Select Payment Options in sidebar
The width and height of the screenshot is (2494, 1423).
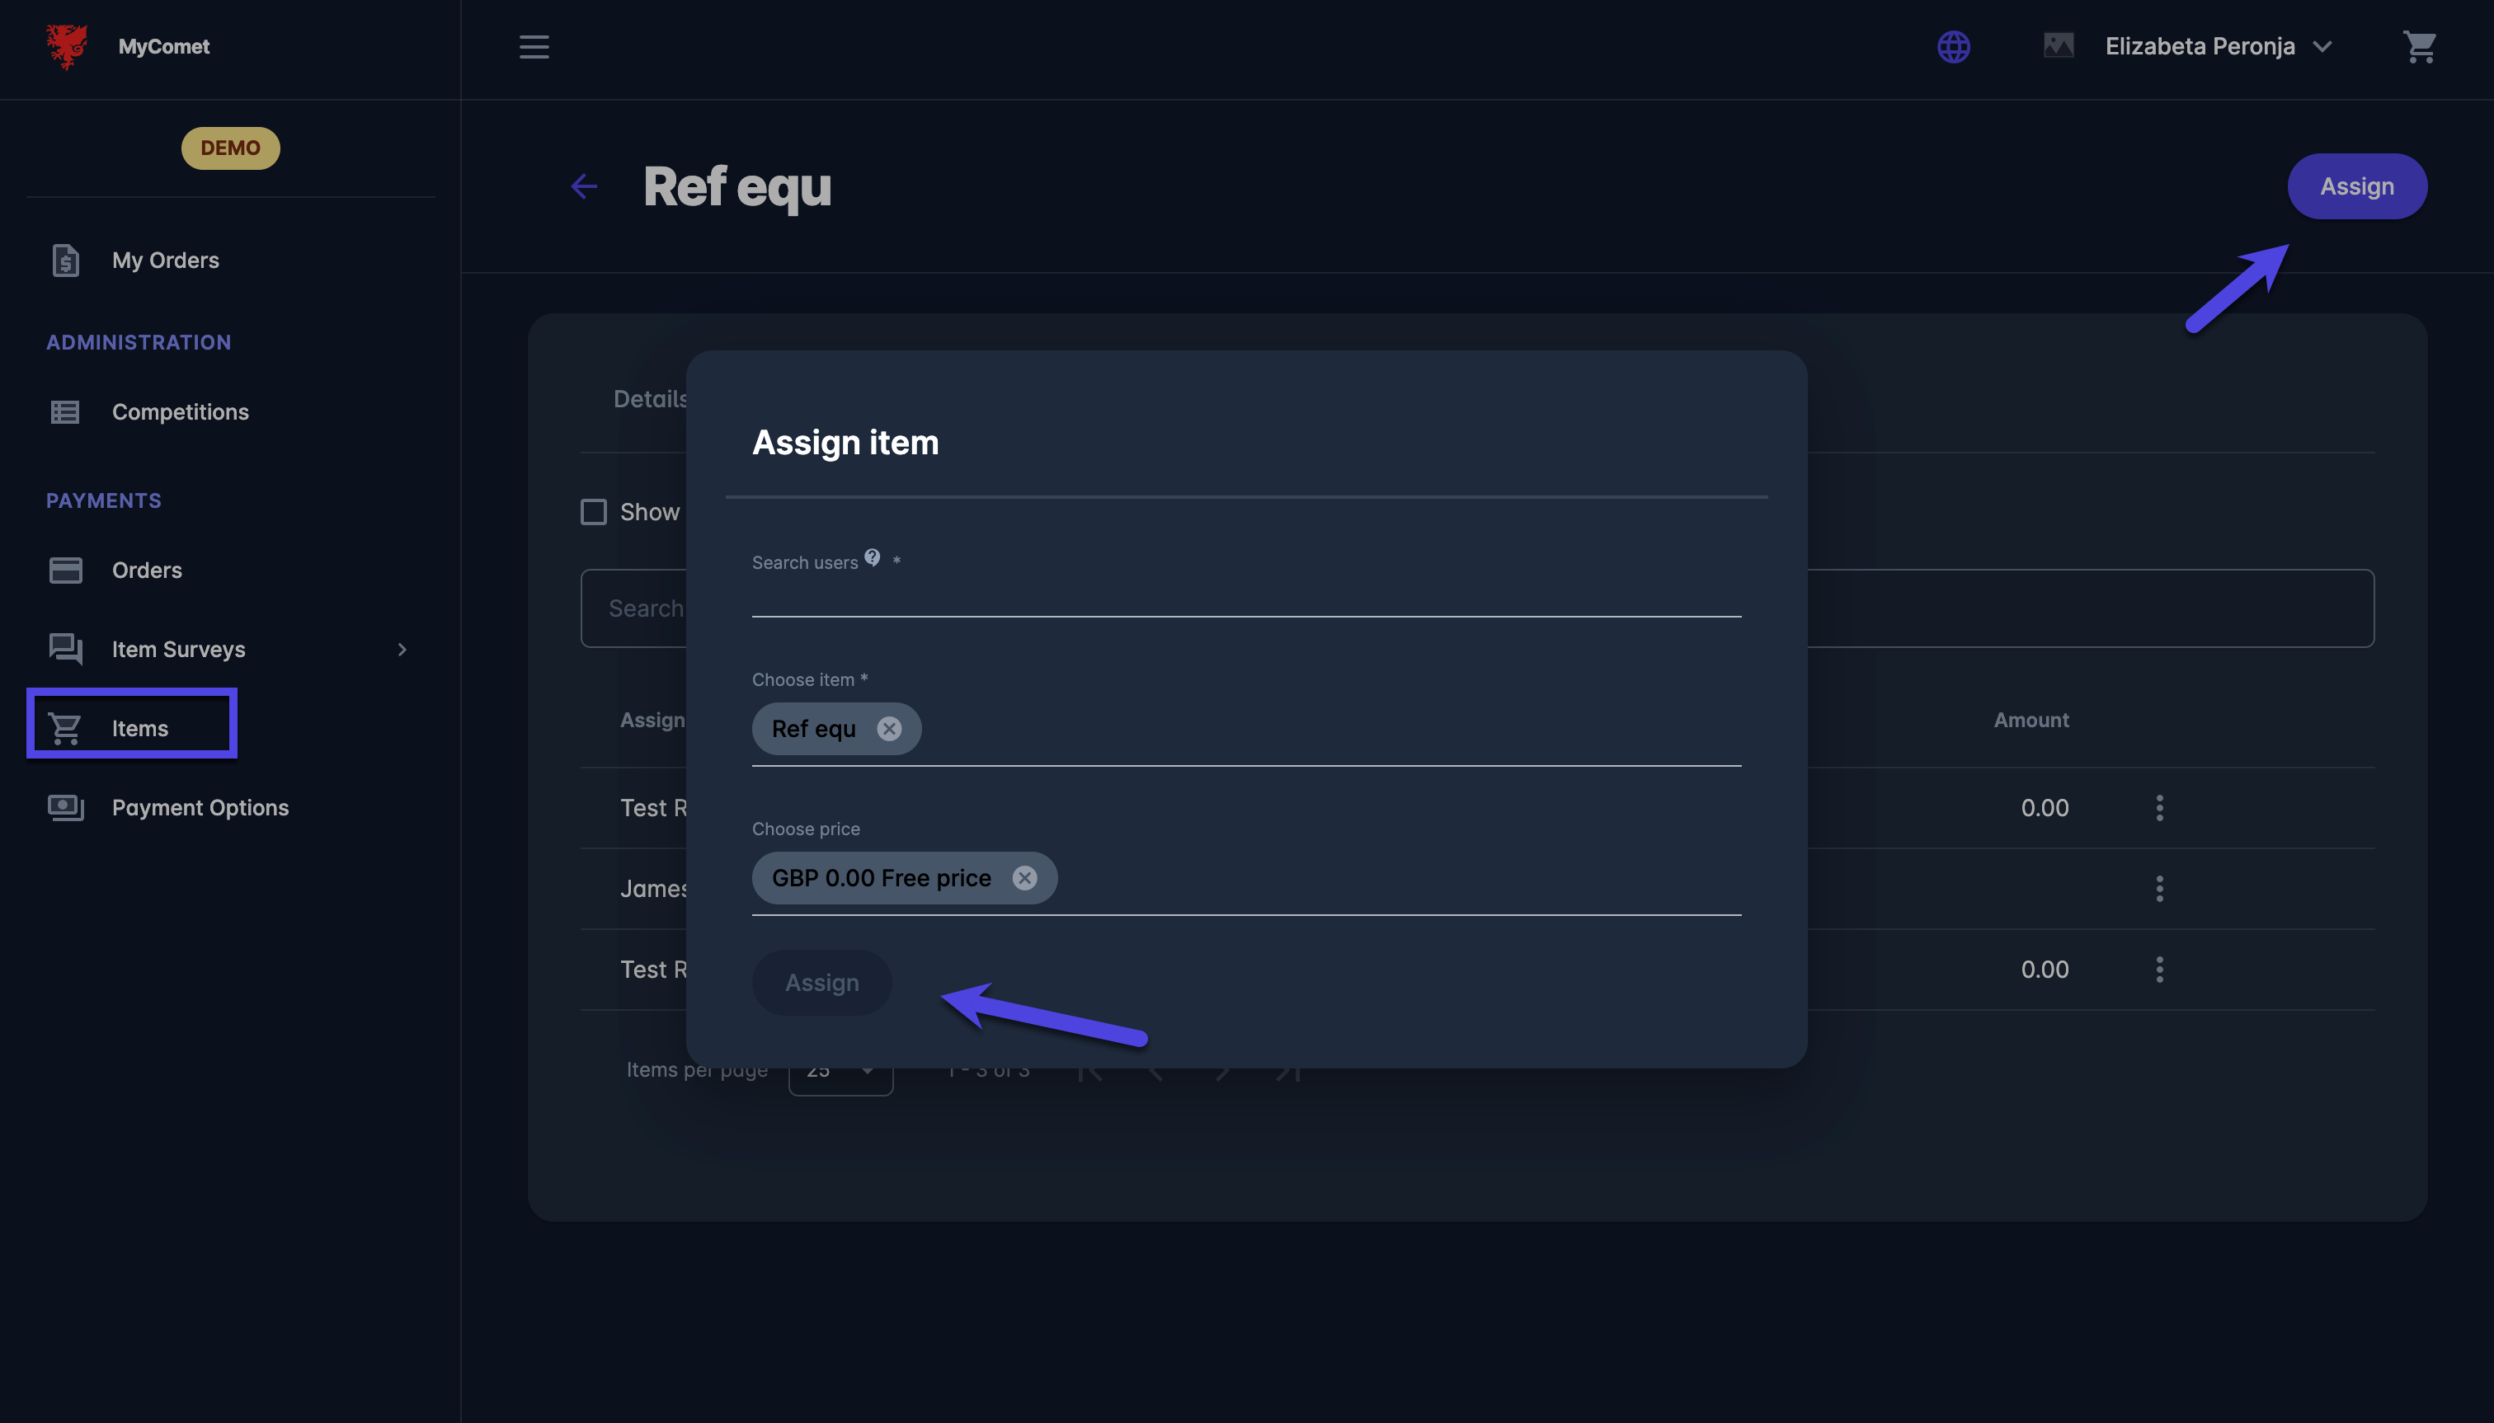point(200,808)
